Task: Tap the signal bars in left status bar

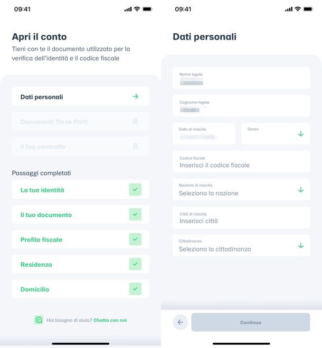Action: (128, 9)
